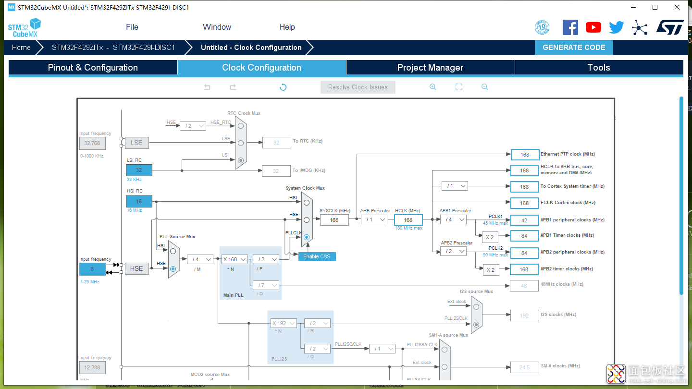692x389 pixels.
Task: Redo the clock change
Action: (x=233, y=87)
